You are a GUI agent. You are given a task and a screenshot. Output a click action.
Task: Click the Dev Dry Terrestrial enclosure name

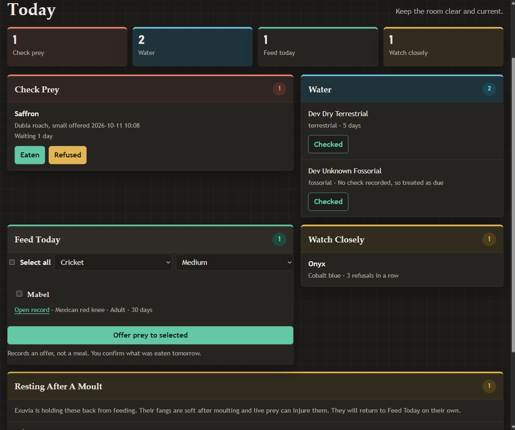(338, 114)
